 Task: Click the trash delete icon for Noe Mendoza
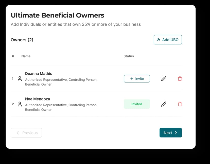(180, 104)
